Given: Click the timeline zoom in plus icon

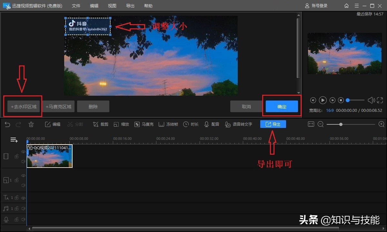Looking at the screenshot, I should coord(382,124).
